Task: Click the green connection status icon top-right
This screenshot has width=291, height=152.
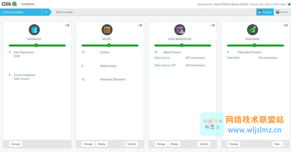Action: tap(289, 4)
